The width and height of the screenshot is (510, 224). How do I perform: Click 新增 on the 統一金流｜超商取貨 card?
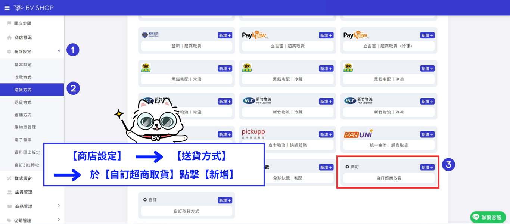[427, 134]
